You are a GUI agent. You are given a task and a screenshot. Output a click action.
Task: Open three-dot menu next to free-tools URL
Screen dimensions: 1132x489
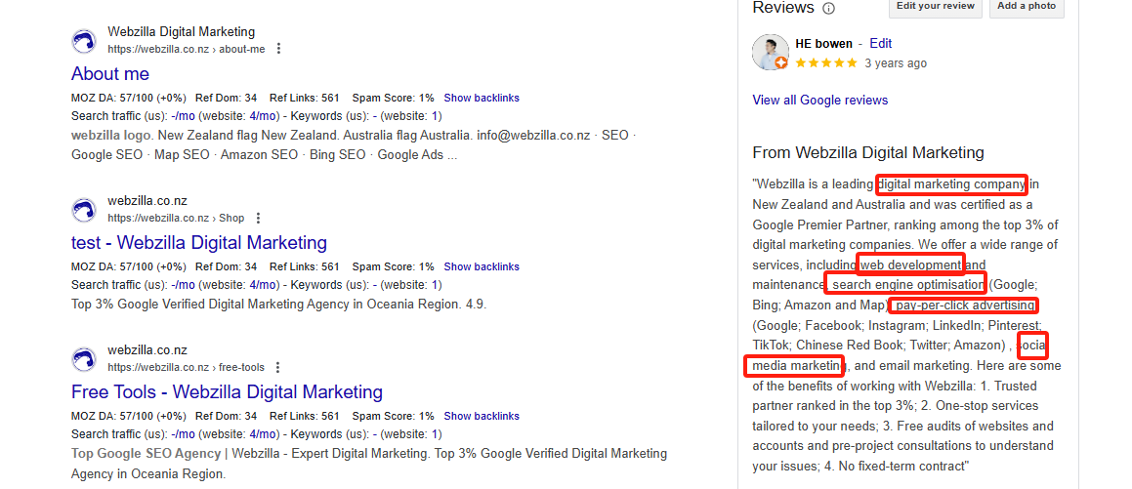tap(278, 368)
